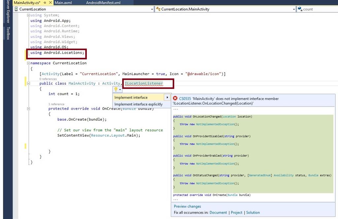The width and height of the screenshot is (338, 219).
Task: Collapse the namespace CurrentLocation block
Action: (28, 63)
